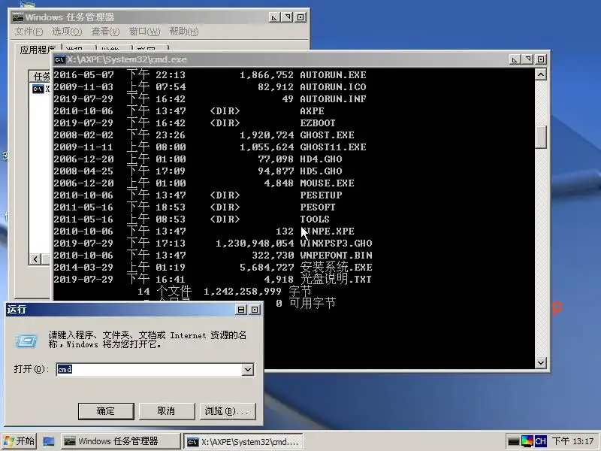
Task: Click the Task Manager list scroll left arrow
Action: tap(35, 259)
